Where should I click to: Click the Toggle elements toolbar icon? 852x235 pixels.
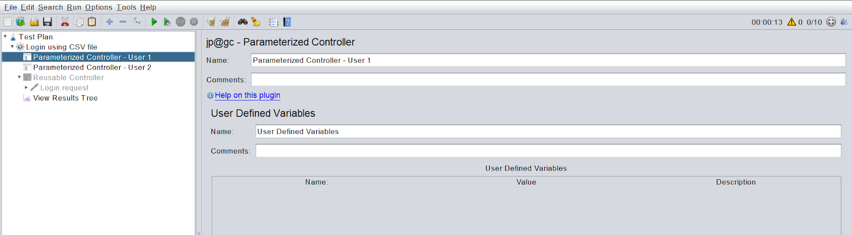(x=136, y=22)
